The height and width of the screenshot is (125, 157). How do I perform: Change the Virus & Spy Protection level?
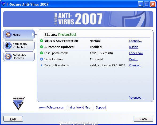click(x=136, y=41)
